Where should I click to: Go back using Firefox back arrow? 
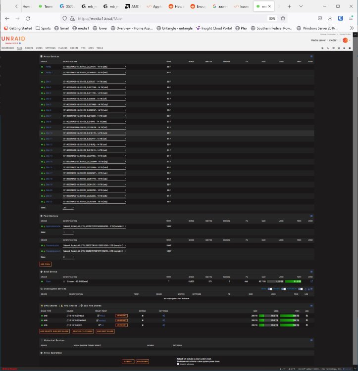pyautogui.click(x=7, y=18)
